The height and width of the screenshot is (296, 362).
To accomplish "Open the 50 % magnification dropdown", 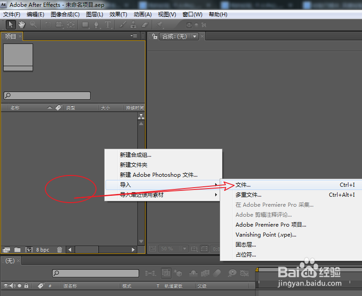I will click(x=173, y=248).
